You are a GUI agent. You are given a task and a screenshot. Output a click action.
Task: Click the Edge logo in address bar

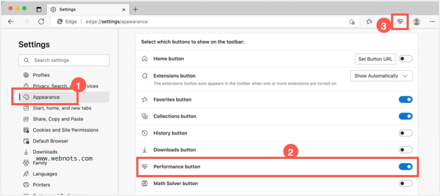click(59, 21)
